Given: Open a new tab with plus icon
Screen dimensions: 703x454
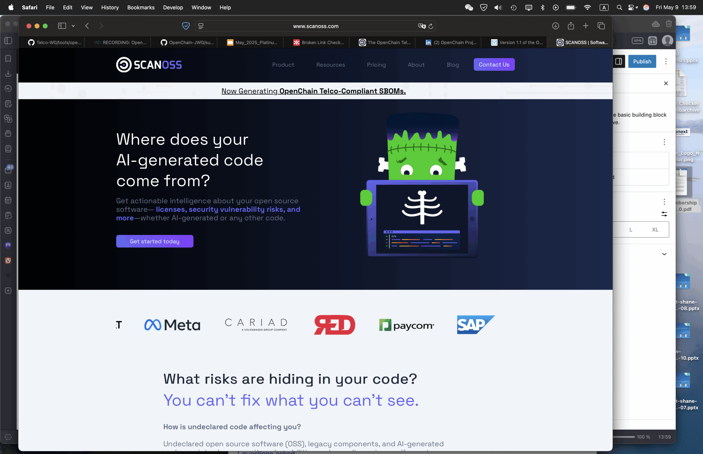Looking at the screenshot, I should click(585, 26).
